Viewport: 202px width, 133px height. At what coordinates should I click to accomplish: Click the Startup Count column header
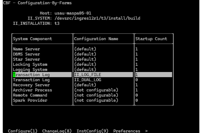151,39
